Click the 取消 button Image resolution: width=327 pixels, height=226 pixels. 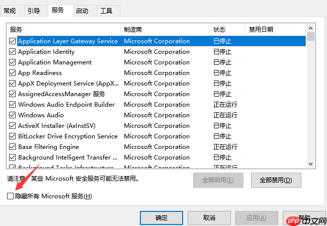pyautogui.click(x=209, y=218)
